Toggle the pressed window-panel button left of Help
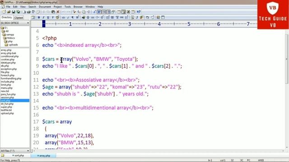The width and height of the screenshot is (289, 162). point(123,12)
